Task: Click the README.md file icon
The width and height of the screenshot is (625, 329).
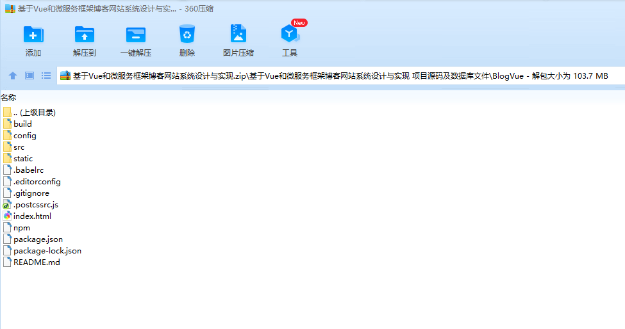Action: point(7,262)
